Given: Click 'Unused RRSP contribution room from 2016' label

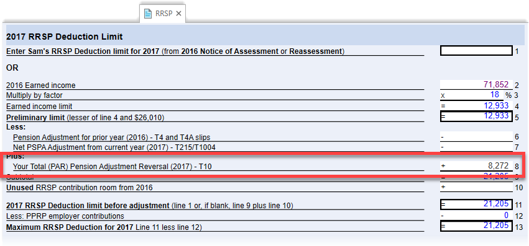Looking at the screenshot, I should pyautogui.click(x=80, y=188).
